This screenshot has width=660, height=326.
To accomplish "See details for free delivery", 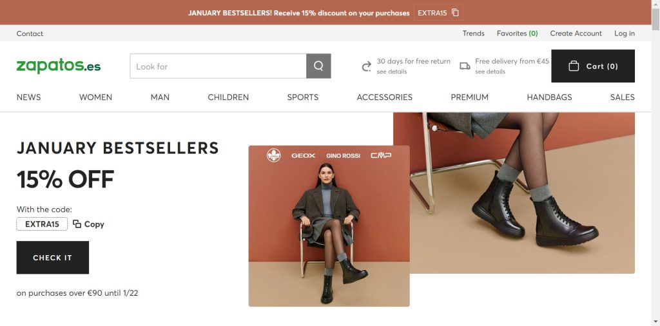I will coord(490,72).
